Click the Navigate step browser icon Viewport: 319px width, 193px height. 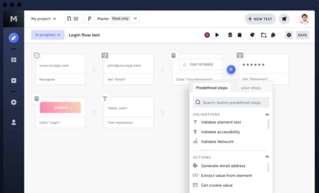[37, 55]
